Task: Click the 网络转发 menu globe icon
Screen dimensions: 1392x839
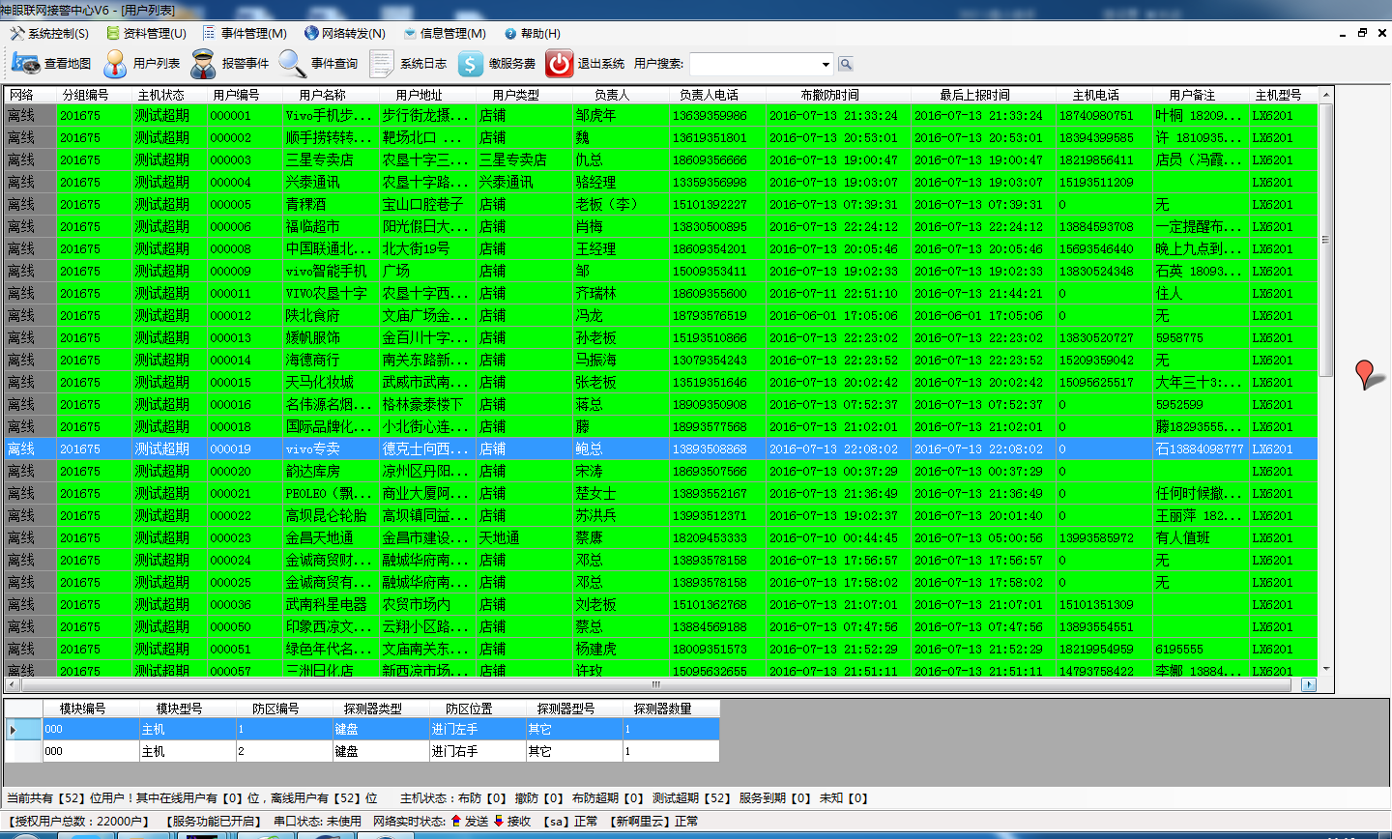Action: click(311, 33)
